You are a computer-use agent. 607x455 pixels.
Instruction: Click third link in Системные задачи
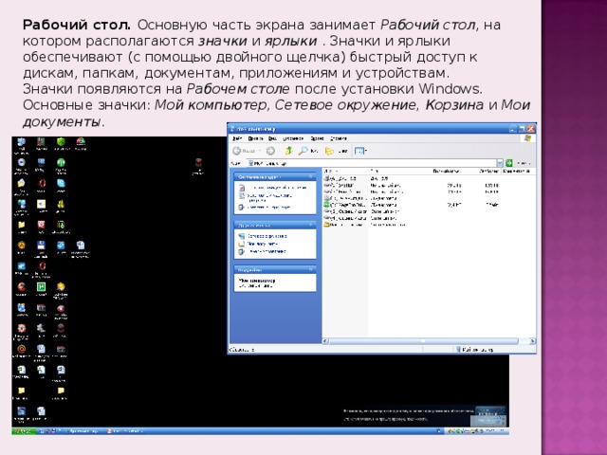point(265,208)
